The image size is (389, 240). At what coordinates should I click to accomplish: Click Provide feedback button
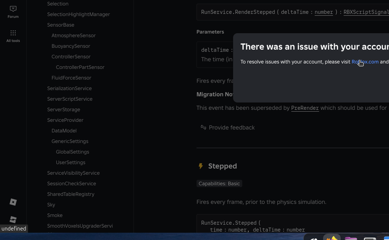(x=228, y=128)
